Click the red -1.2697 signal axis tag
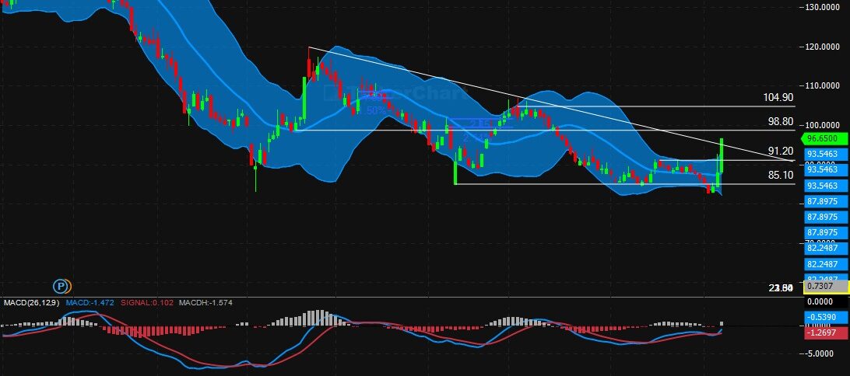This screenshot has width=850, height=376. point(824,332)
